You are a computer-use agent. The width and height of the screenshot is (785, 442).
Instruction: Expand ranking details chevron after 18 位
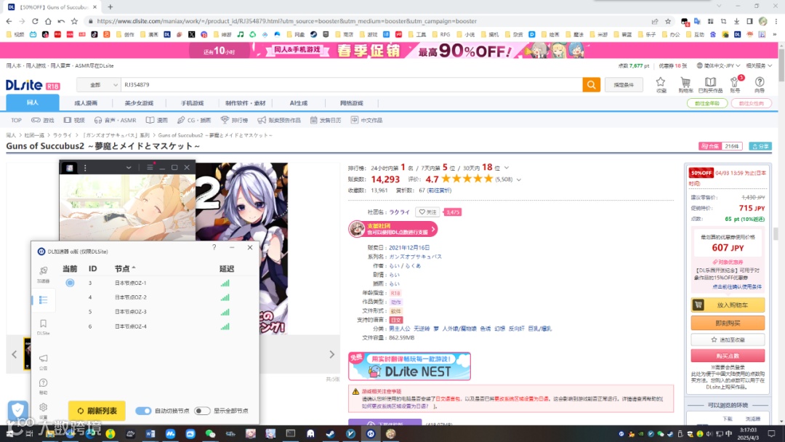click(507, 168)
